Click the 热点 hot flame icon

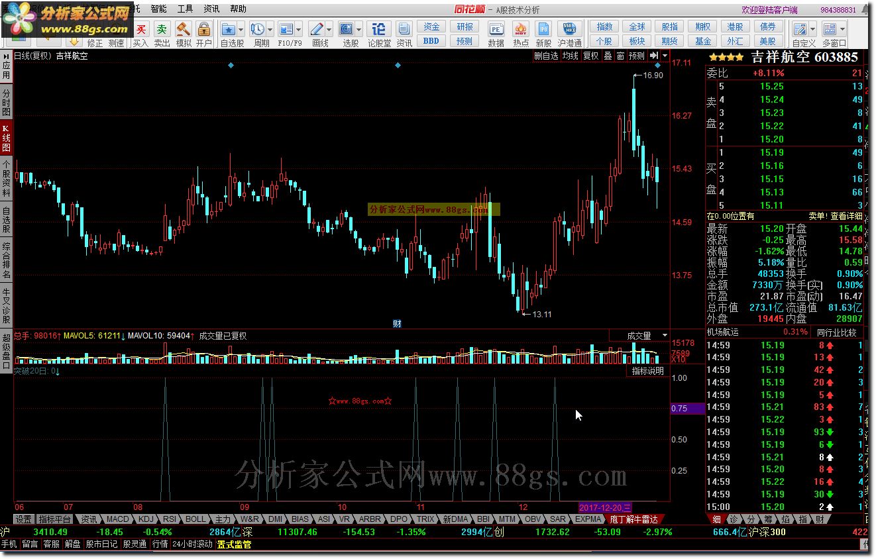(520, 29)
